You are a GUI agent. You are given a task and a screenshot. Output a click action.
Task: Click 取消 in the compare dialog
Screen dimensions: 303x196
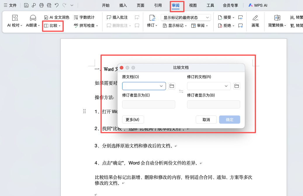[206, 120]
